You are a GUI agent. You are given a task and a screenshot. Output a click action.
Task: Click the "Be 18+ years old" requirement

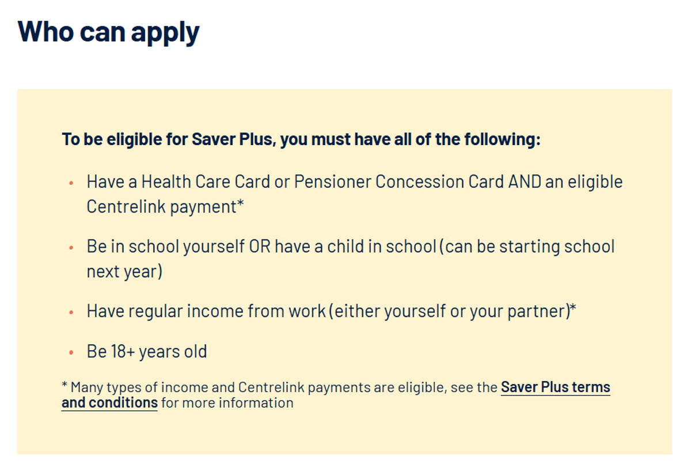[x=147, y=351]
